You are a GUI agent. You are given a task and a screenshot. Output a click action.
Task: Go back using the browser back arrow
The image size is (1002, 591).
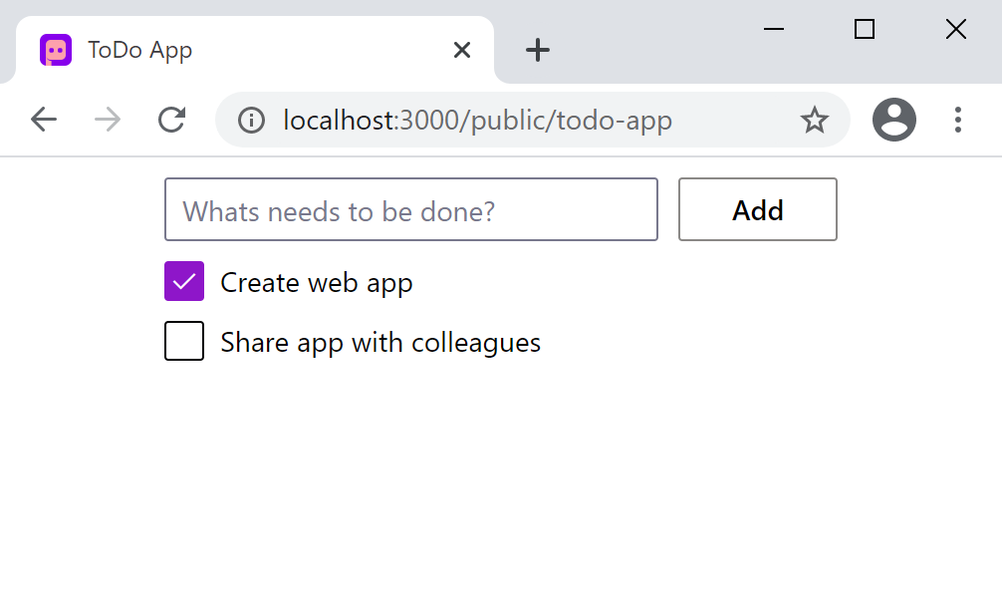click(x=44, y=121)
